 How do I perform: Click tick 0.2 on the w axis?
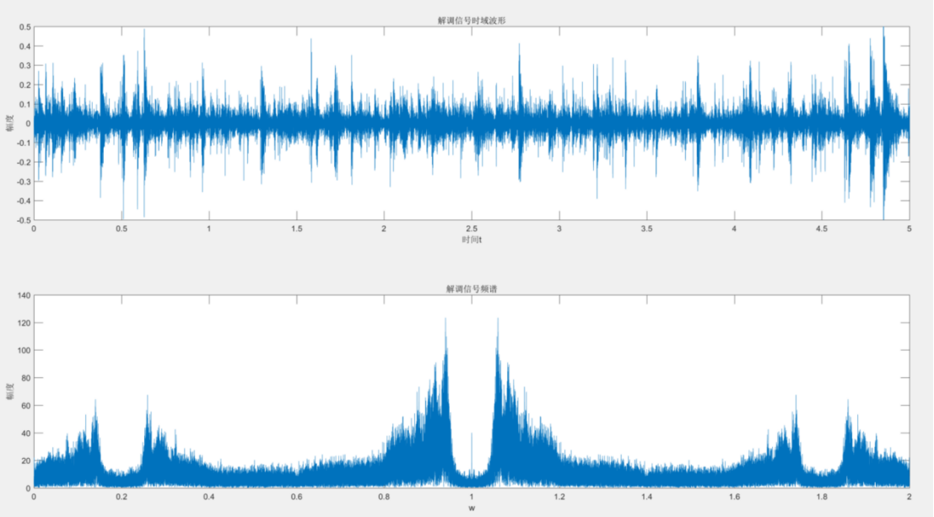pyautogui.click(x=121, y=497)
